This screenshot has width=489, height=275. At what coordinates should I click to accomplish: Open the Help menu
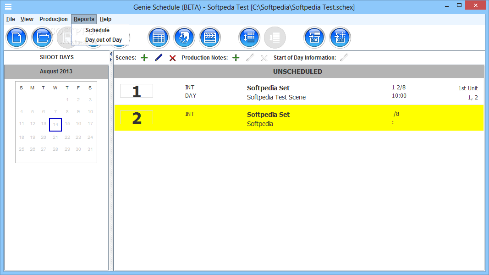point(105,19)
